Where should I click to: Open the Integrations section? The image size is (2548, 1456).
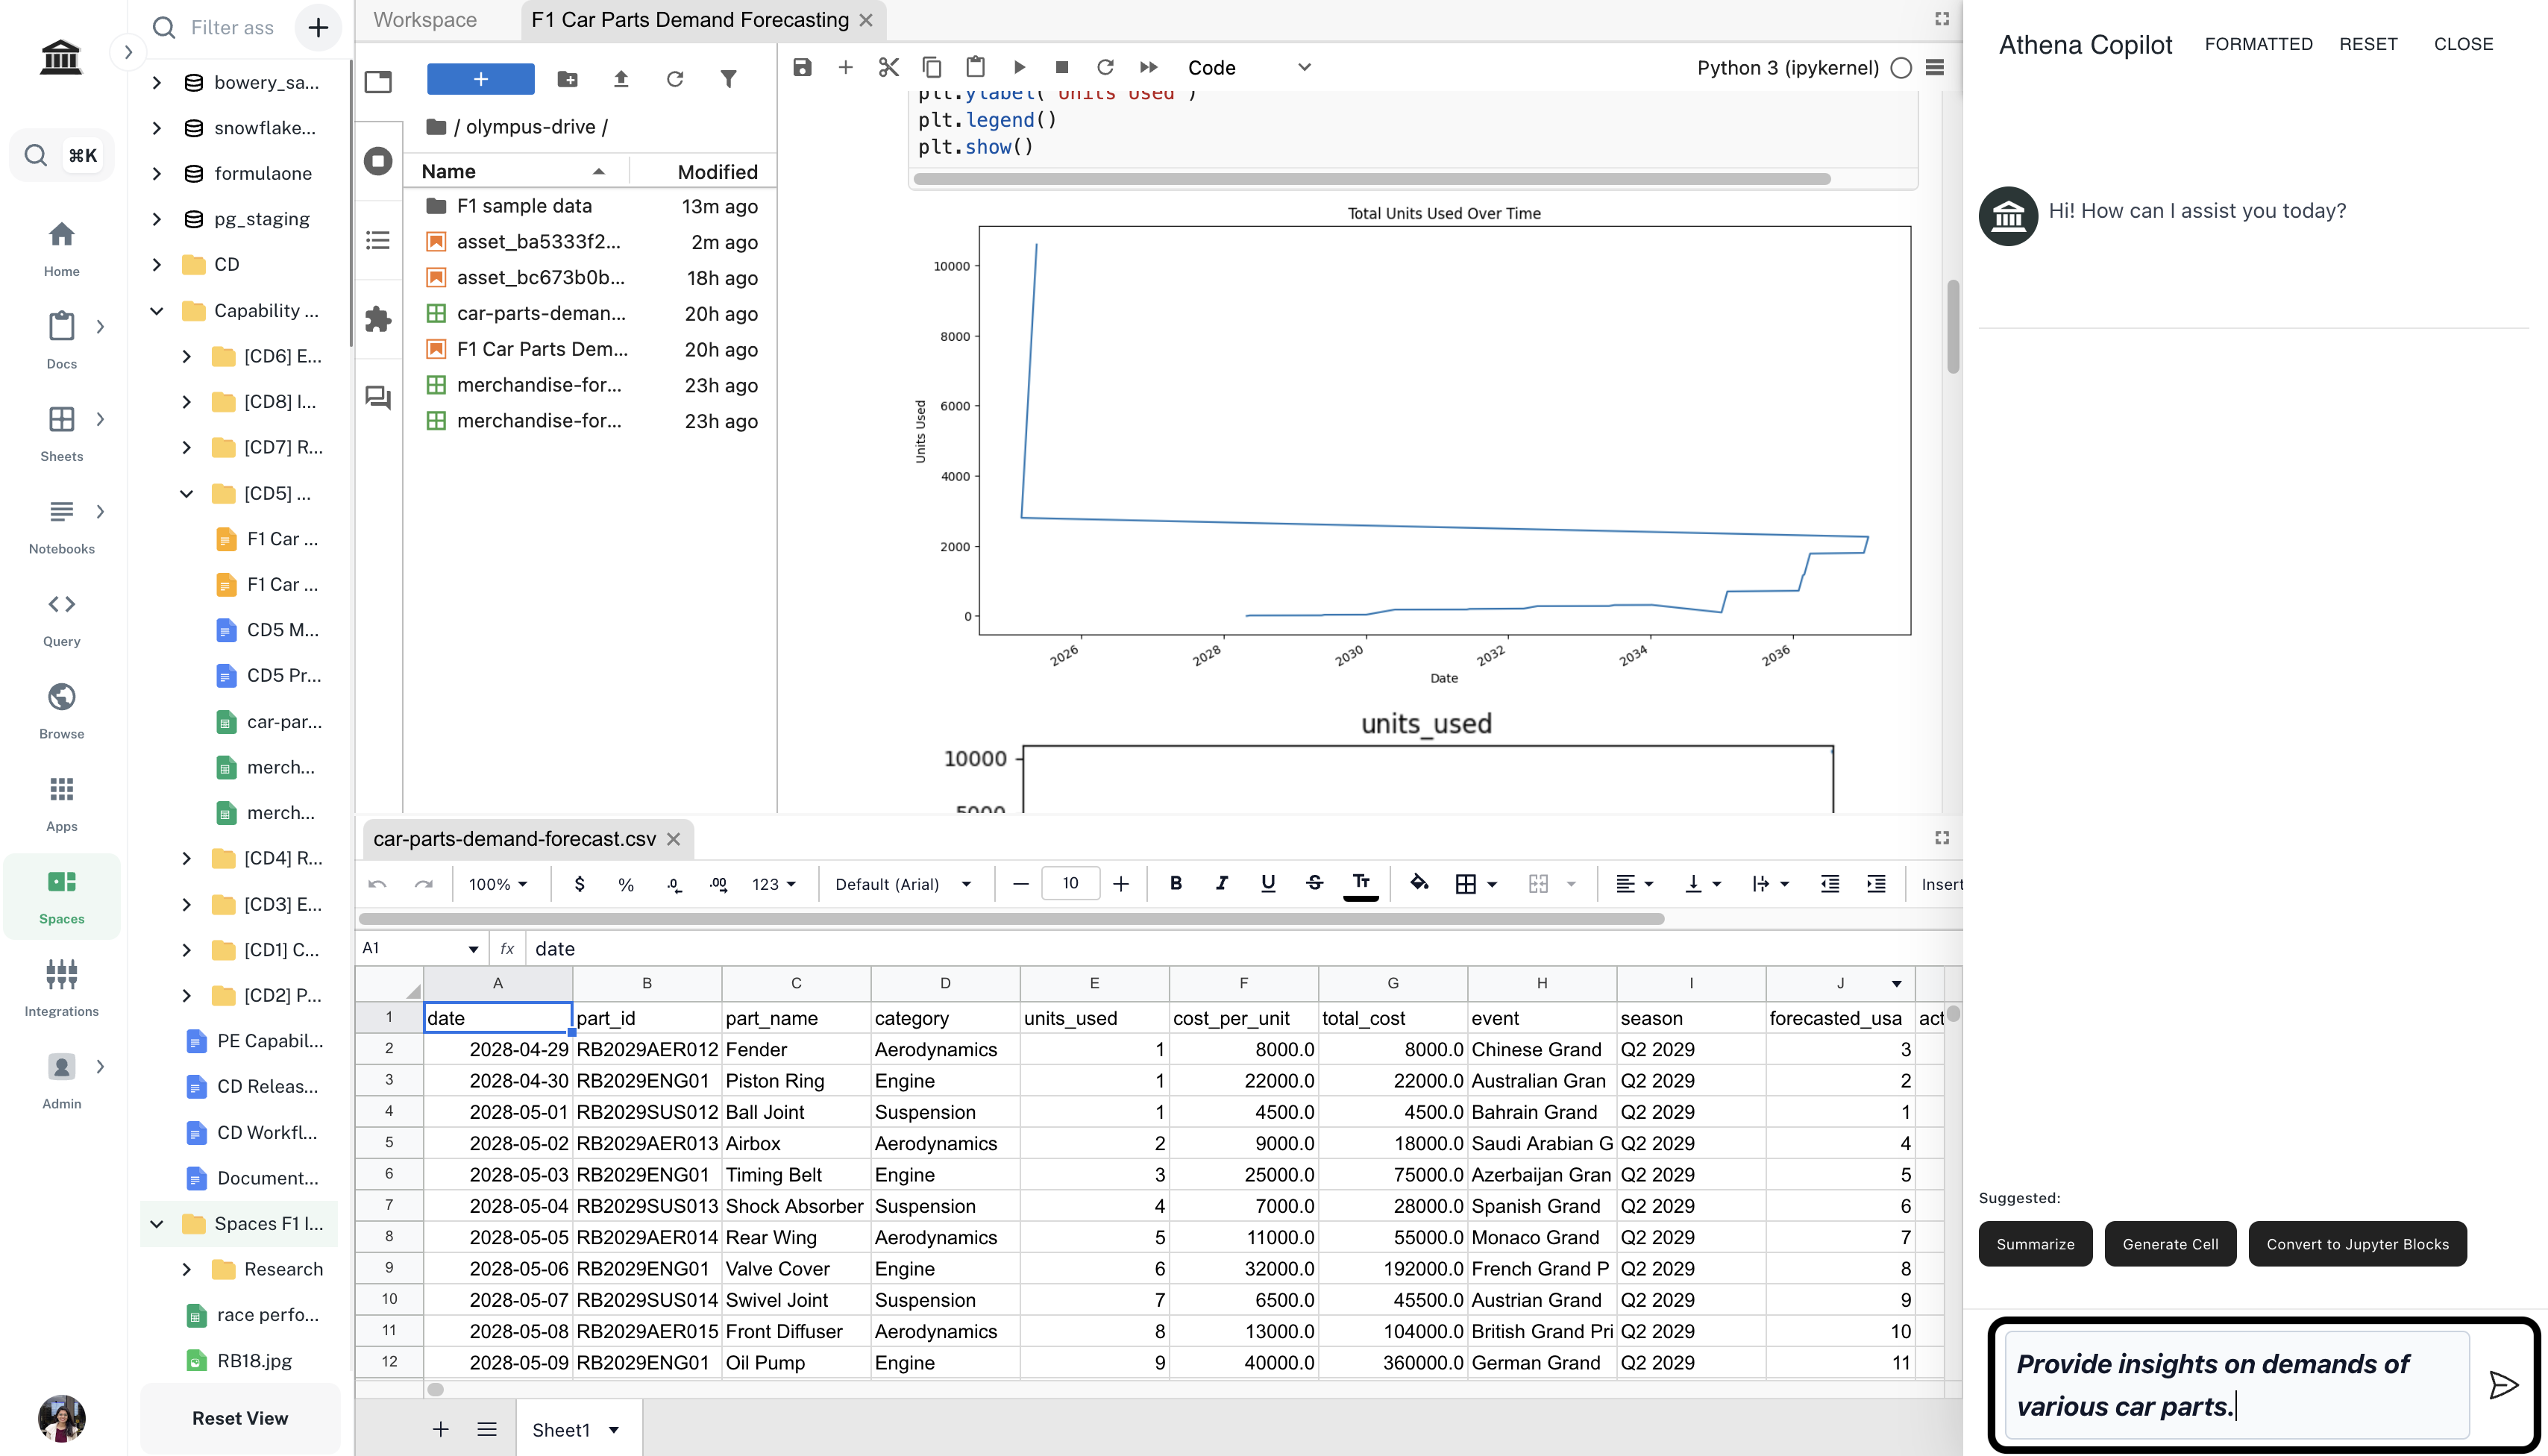pos(62,988)
